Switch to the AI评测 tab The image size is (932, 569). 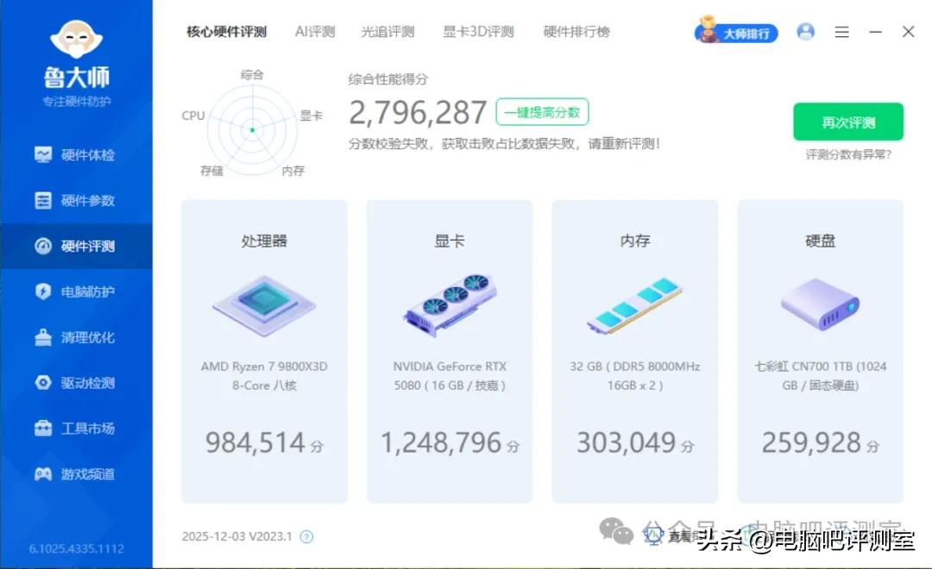[x=314, y=32]
